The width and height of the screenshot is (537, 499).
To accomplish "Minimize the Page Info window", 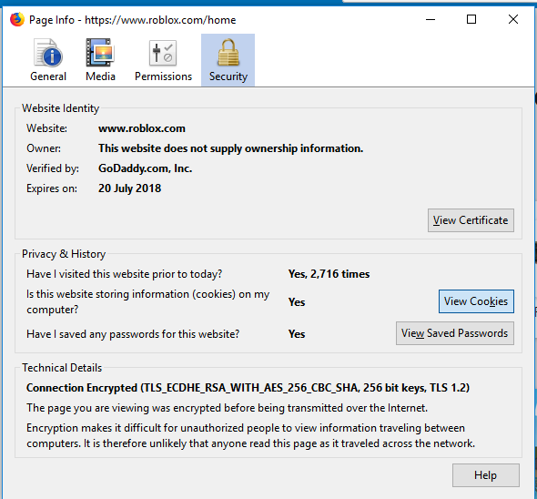I will pyautogui.click(x=431, y=19).
